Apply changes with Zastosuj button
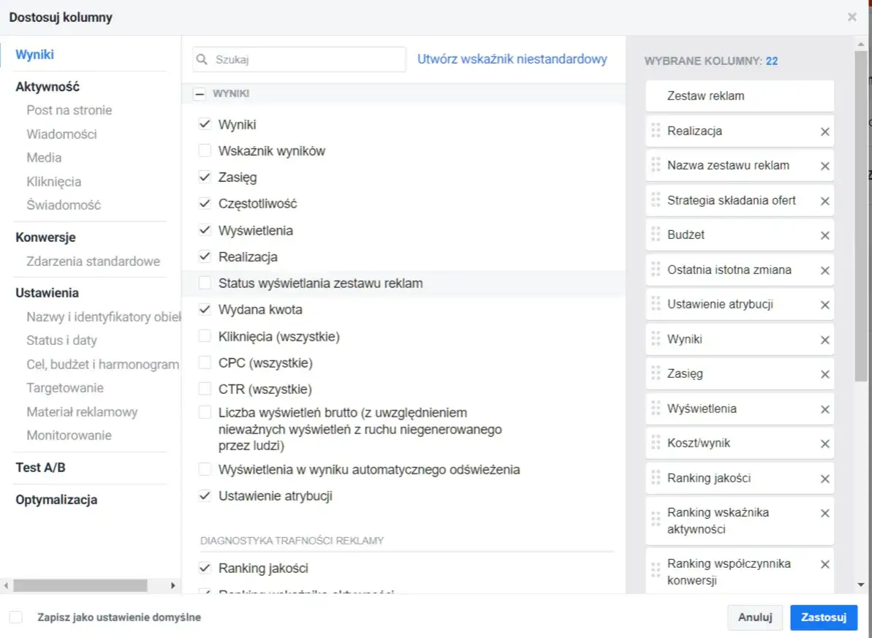872x638 pixels. 823,618
